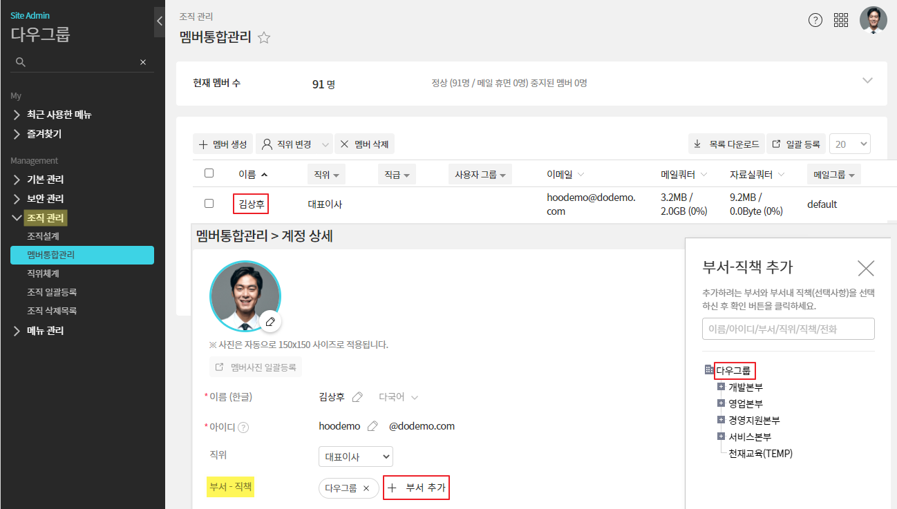Expand the 개발본부 tree node
The image size is (897, 509).
721,387
